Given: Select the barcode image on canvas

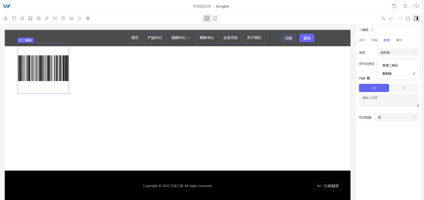Looking at the screenshot, I should point(43,68).
